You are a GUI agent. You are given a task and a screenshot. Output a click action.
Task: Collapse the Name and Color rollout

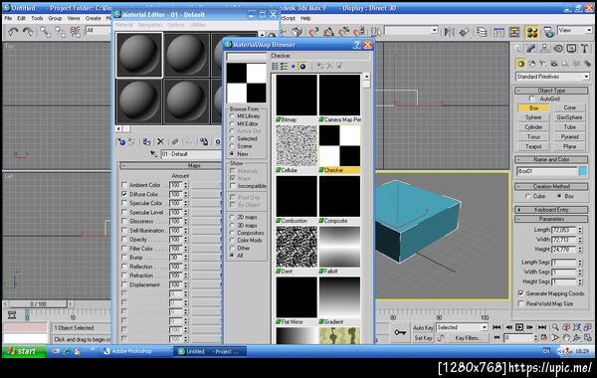pyautogui.click(x=551, y=159)
